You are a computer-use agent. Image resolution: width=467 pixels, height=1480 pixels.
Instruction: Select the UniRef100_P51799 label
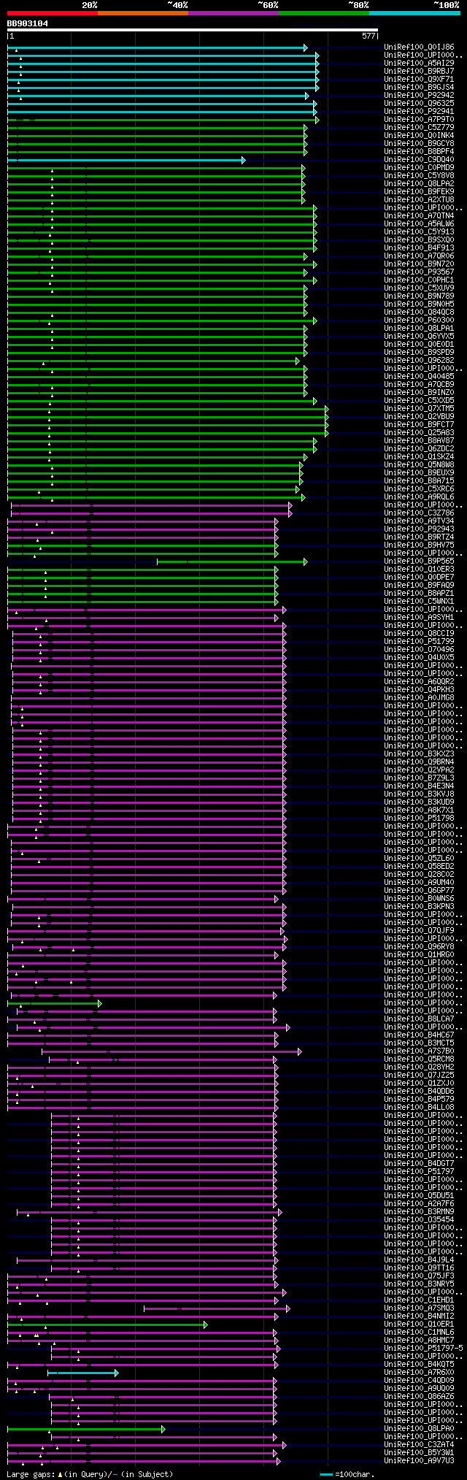(x=419, y=642)
